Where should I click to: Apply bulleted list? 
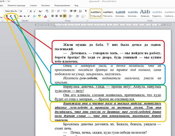point(53,11)
